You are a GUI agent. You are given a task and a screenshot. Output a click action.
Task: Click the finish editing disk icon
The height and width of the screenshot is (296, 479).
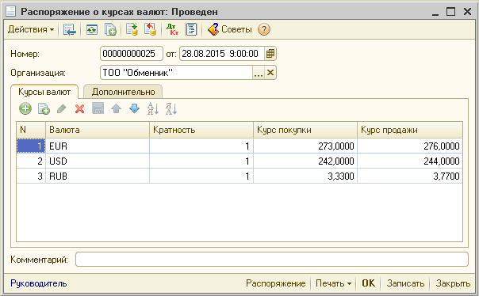coord(98,108)
